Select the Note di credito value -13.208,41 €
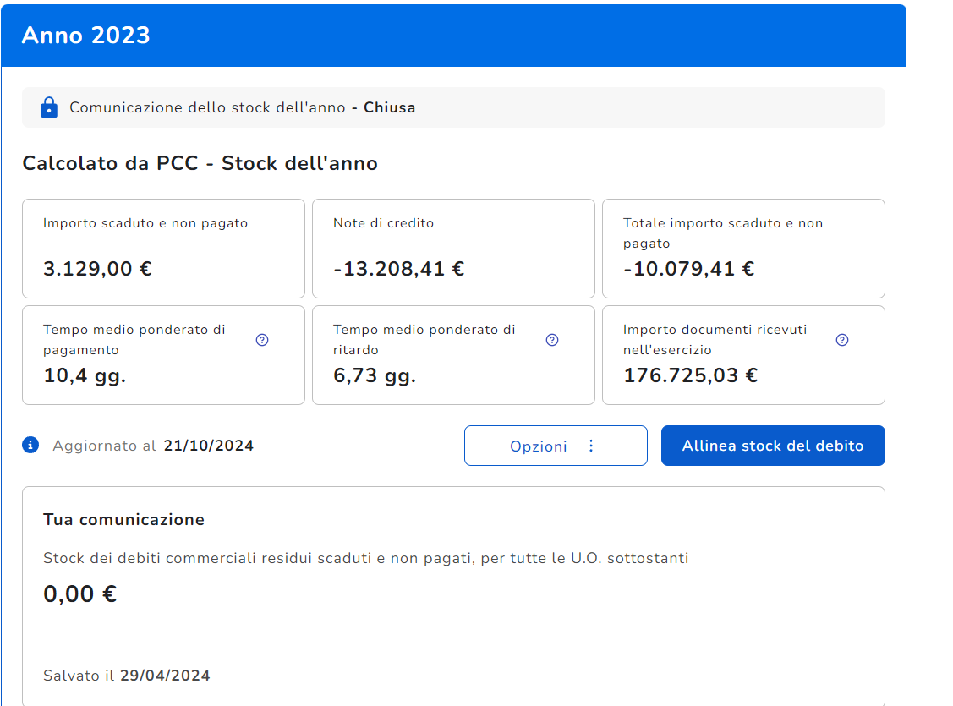Viewport: 953px width, 706px height. coord(398,269)
